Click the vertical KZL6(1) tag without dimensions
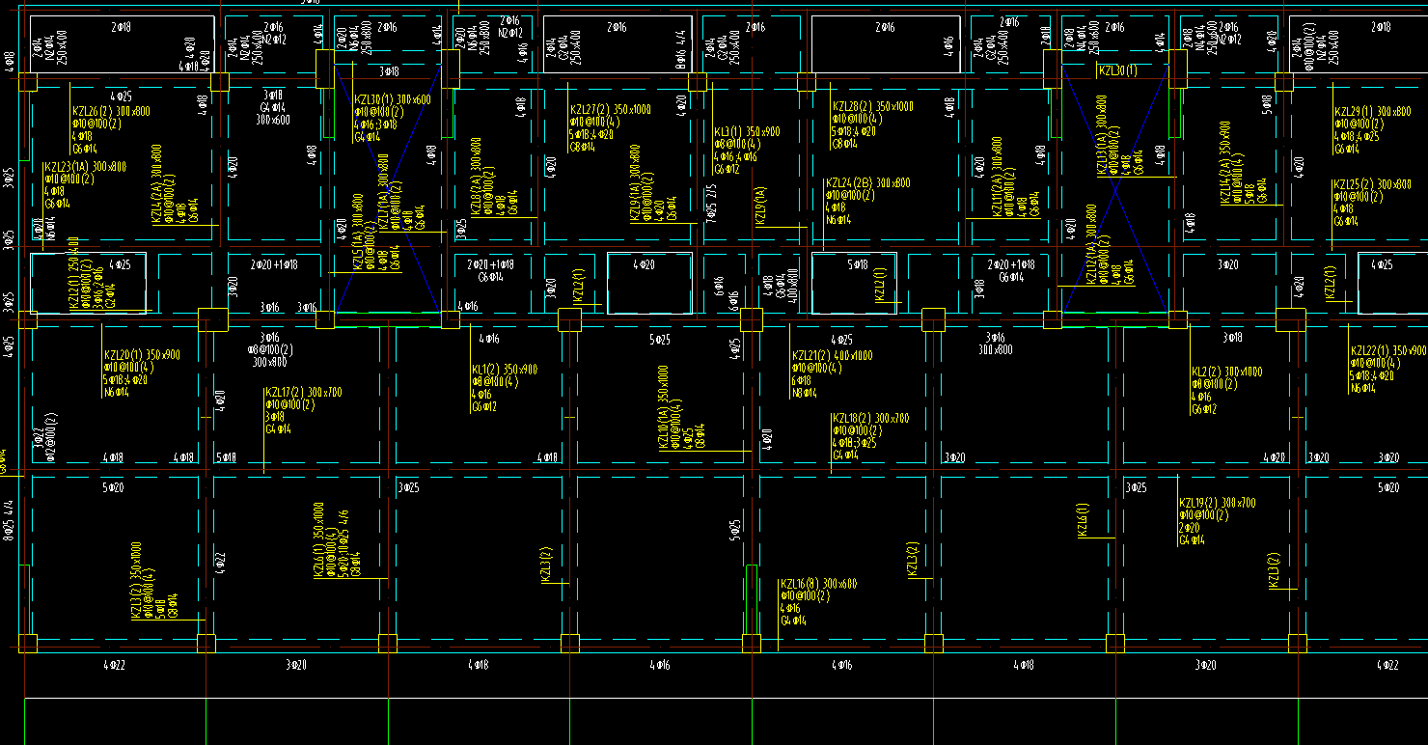1428x745 pixels. 1083,520
